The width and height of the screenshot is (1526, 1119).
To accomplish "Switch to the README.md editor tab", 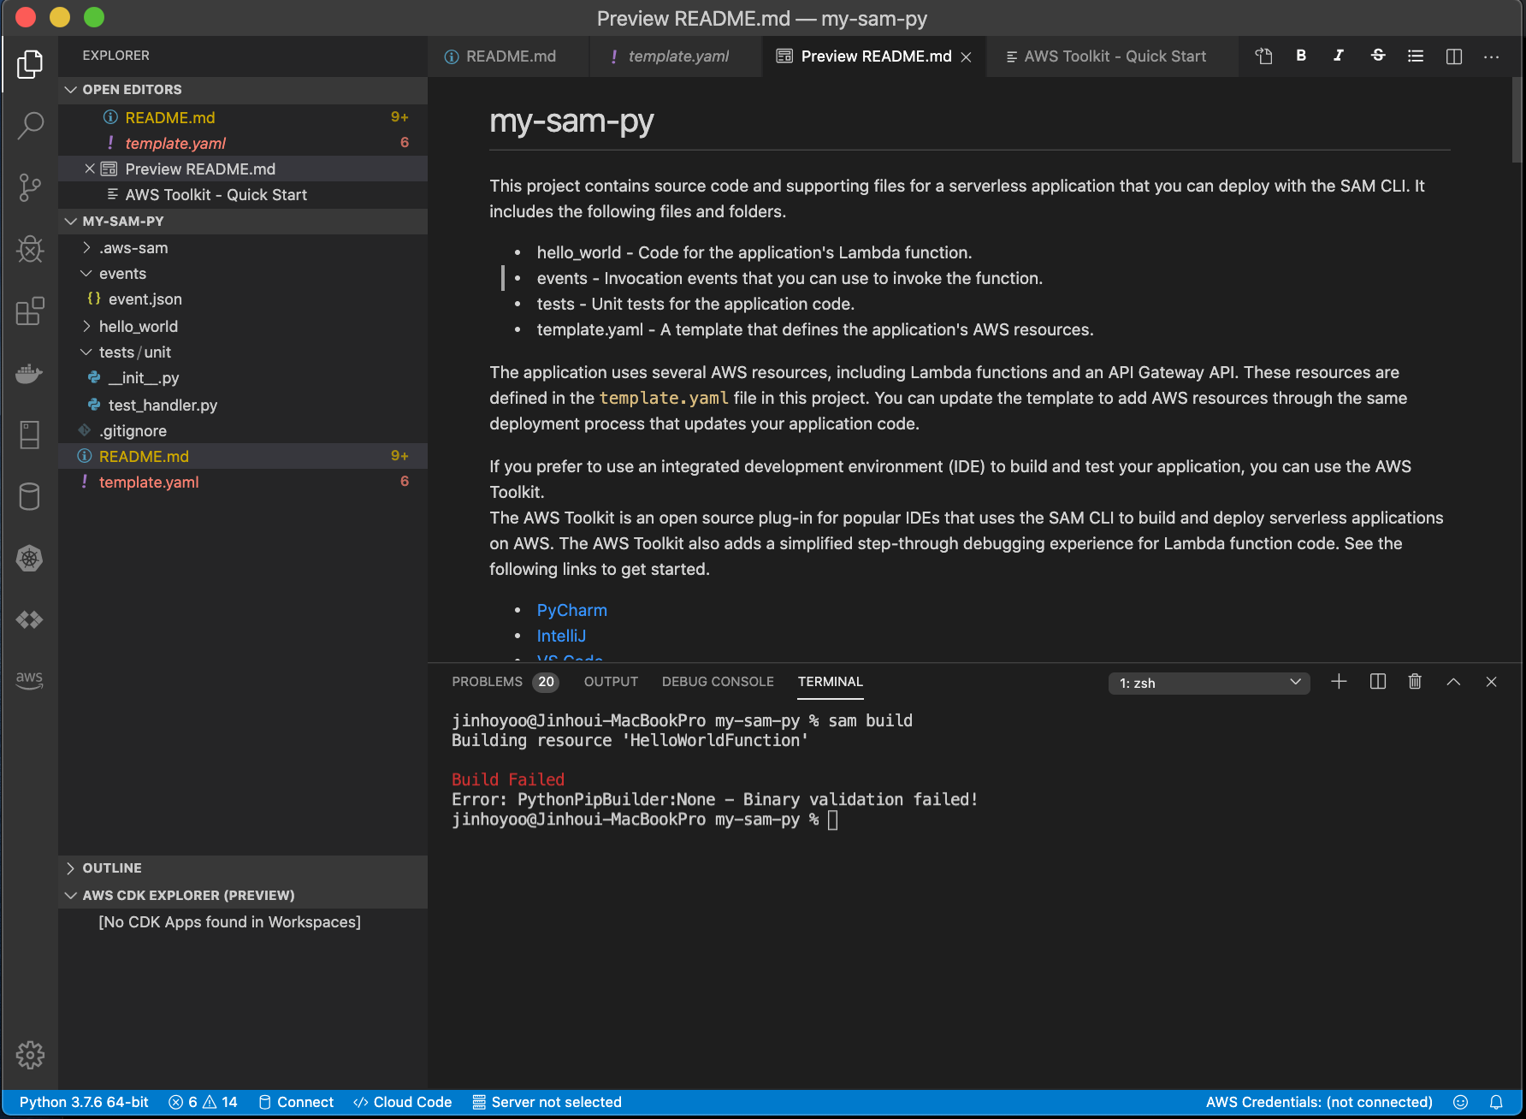I will pyautogui.click(x=508, y=56).
